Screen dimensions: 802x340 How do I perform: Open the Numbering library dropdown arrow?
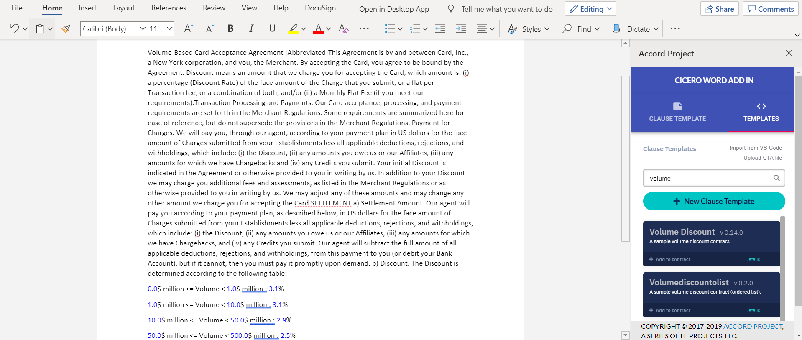[x=425, y=29]
